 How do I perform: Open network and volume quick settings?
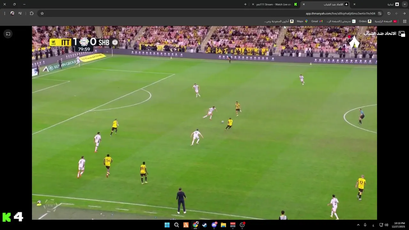tap(384, 225)
